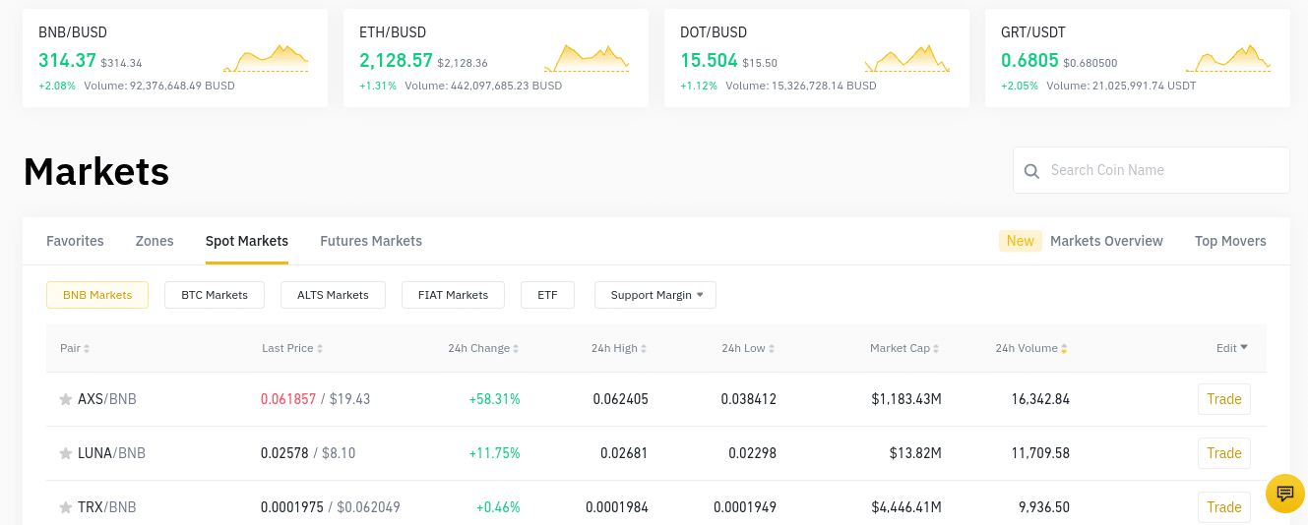Select the Spot Markets tab

pos(247,241)
